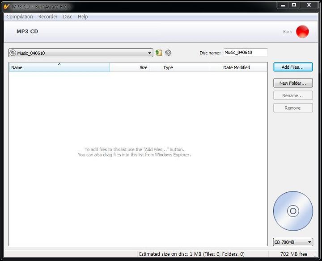Open the Compilation menu
Screen dimensions: 322x261
(x=20, y=17)
